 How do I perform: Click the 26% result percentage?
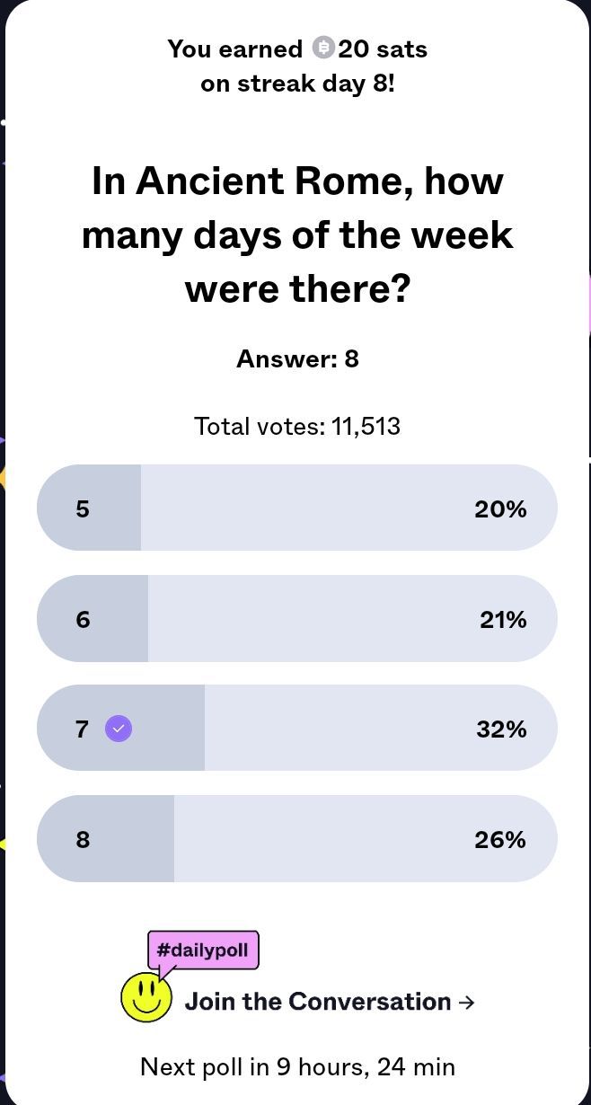click(x=500, y=840)
